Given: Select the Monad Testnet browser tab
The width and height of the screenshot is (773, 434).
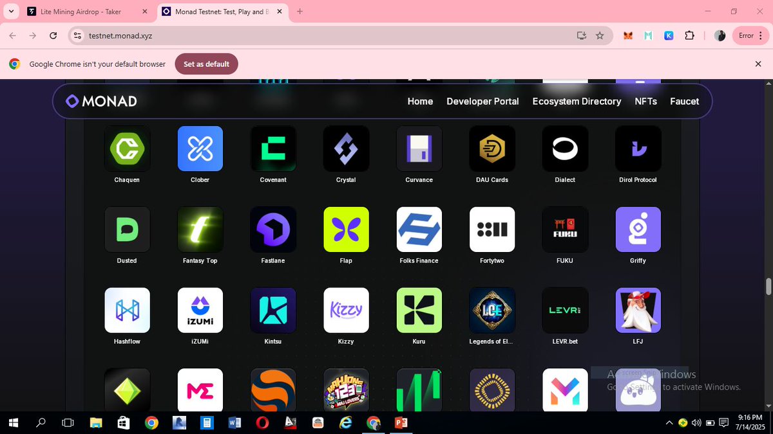Looking at the screenshot, I should (222, 12).
